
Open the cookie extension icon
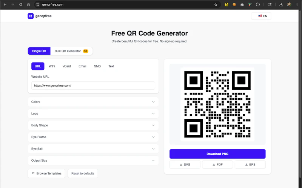point(234,5)
